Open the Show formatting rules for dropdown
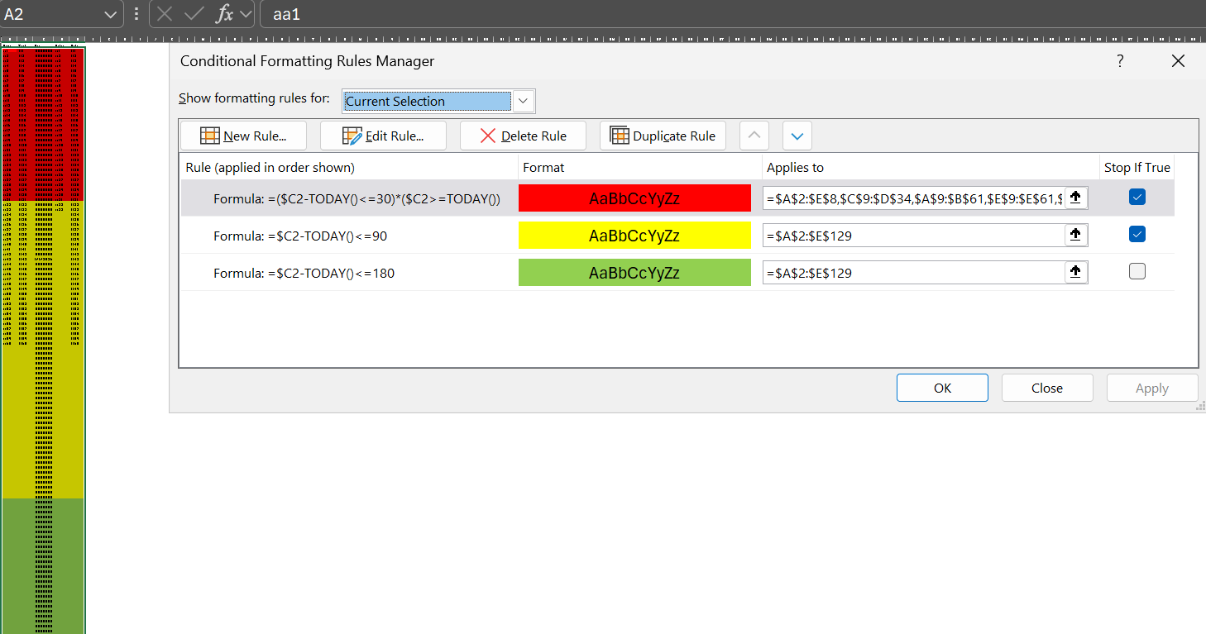 click(x=524, y=101)
